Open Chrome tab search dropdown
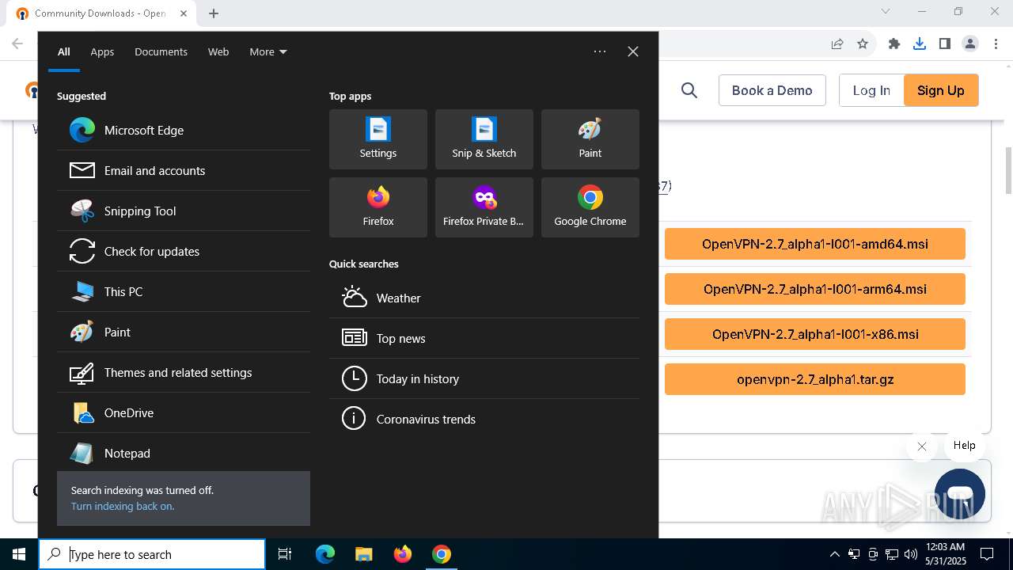Viewport: 1013px width, 570px height. (886, 11)
